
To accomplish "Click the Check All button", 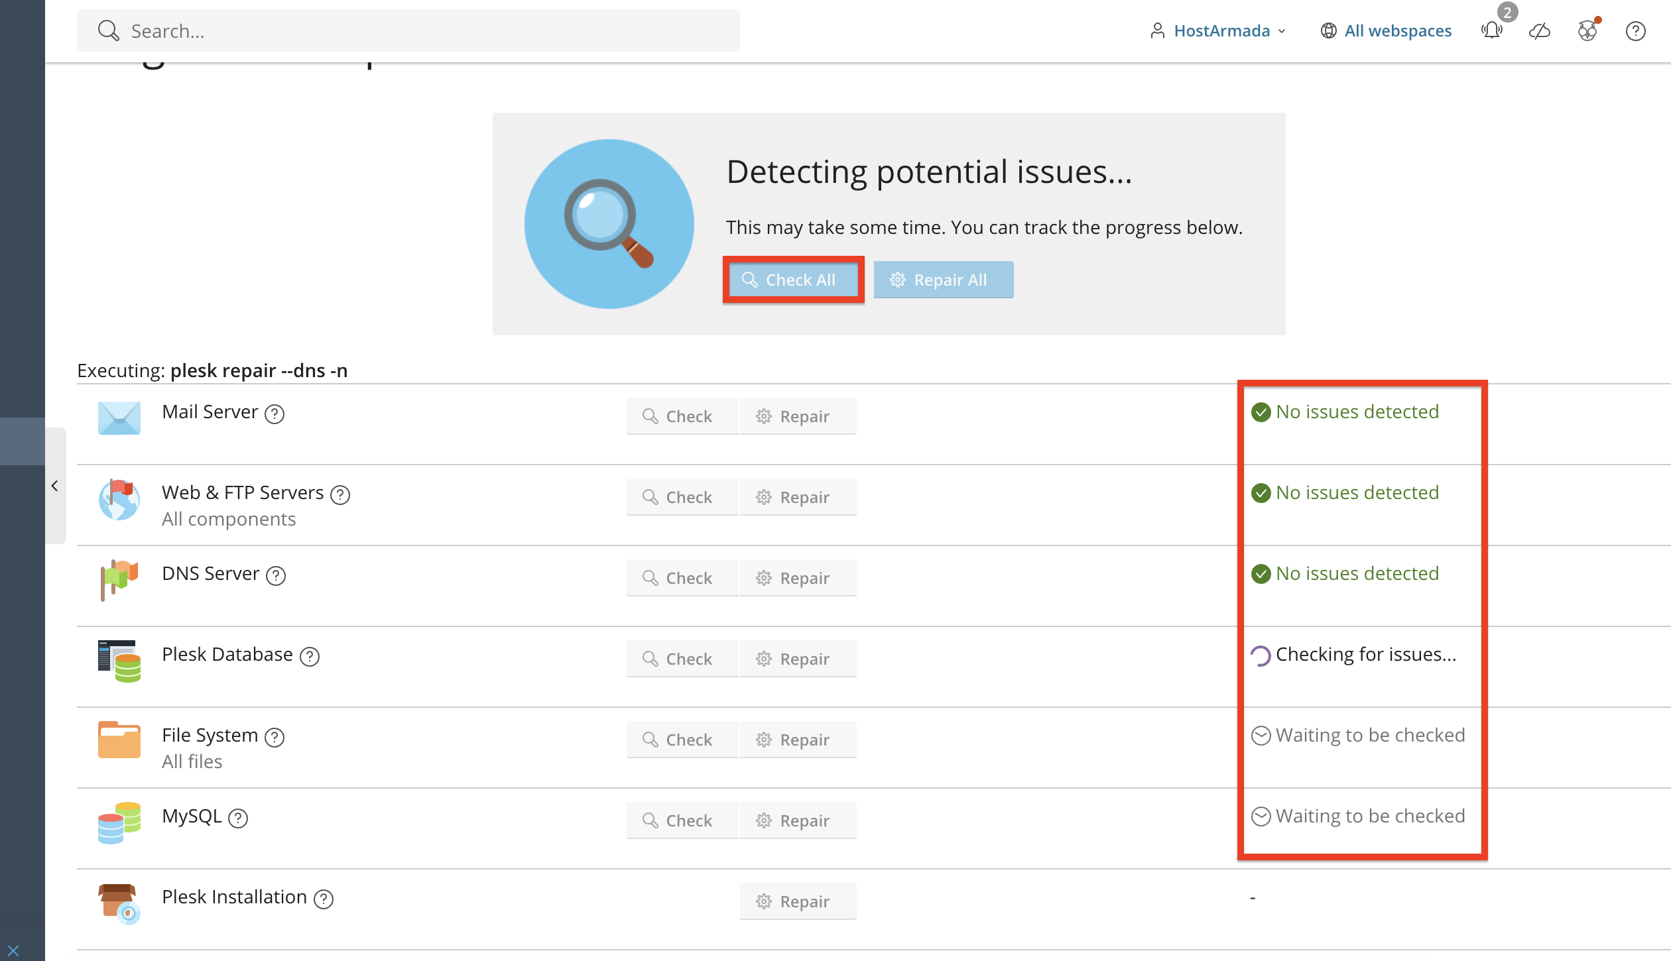I will point(793,280).
